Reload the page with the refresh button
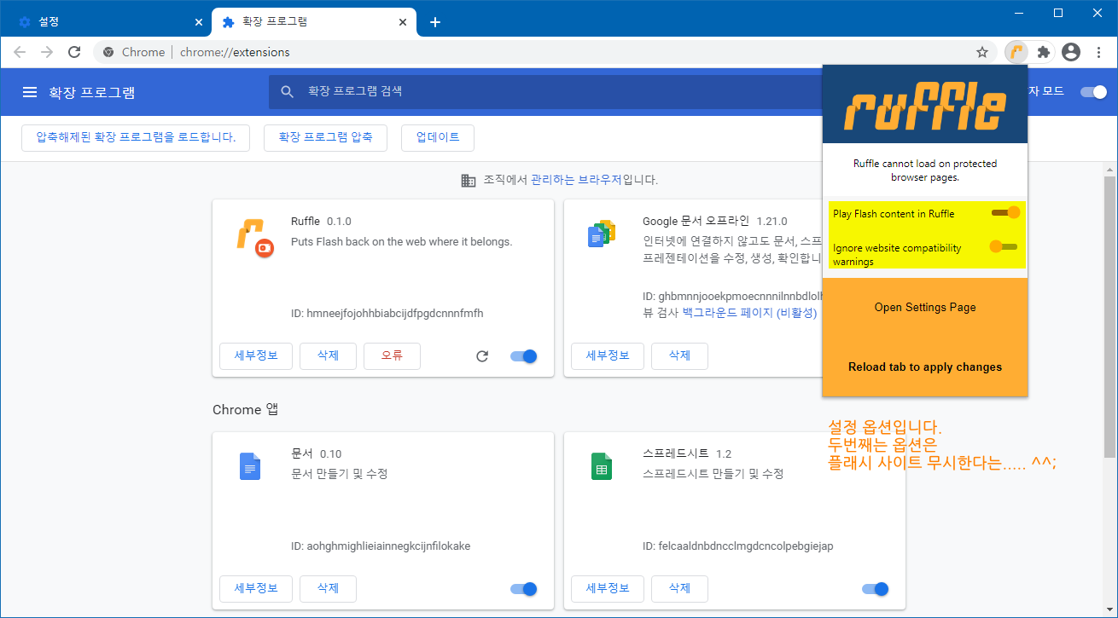 pyautogui.click(x=74, y=52)
